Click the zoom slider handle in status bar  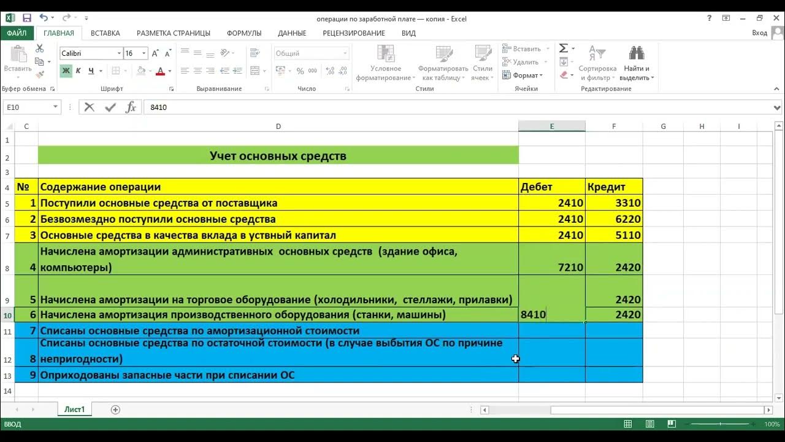tap(721, 424)
